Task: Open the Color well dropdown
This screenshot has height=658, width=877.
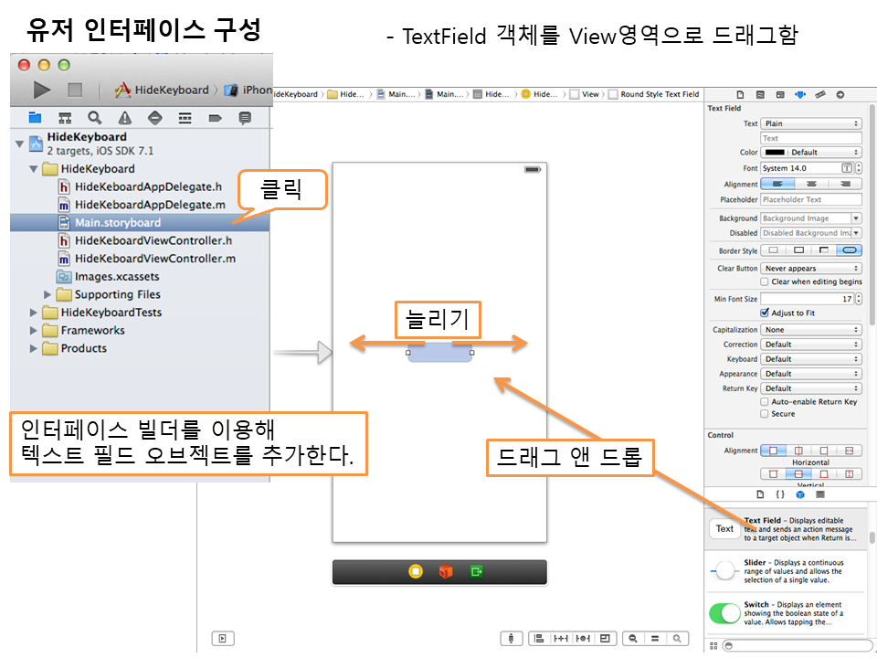Action: 811,153
